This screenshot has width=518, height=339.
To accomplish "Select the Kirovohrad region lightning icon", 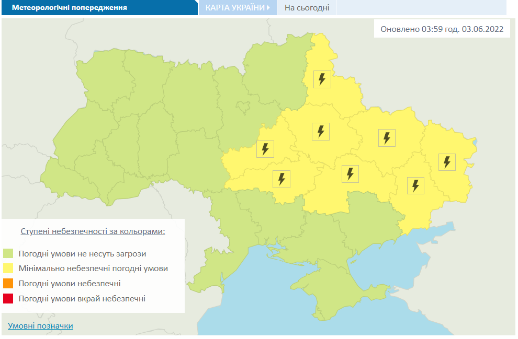I will point(281,179).
